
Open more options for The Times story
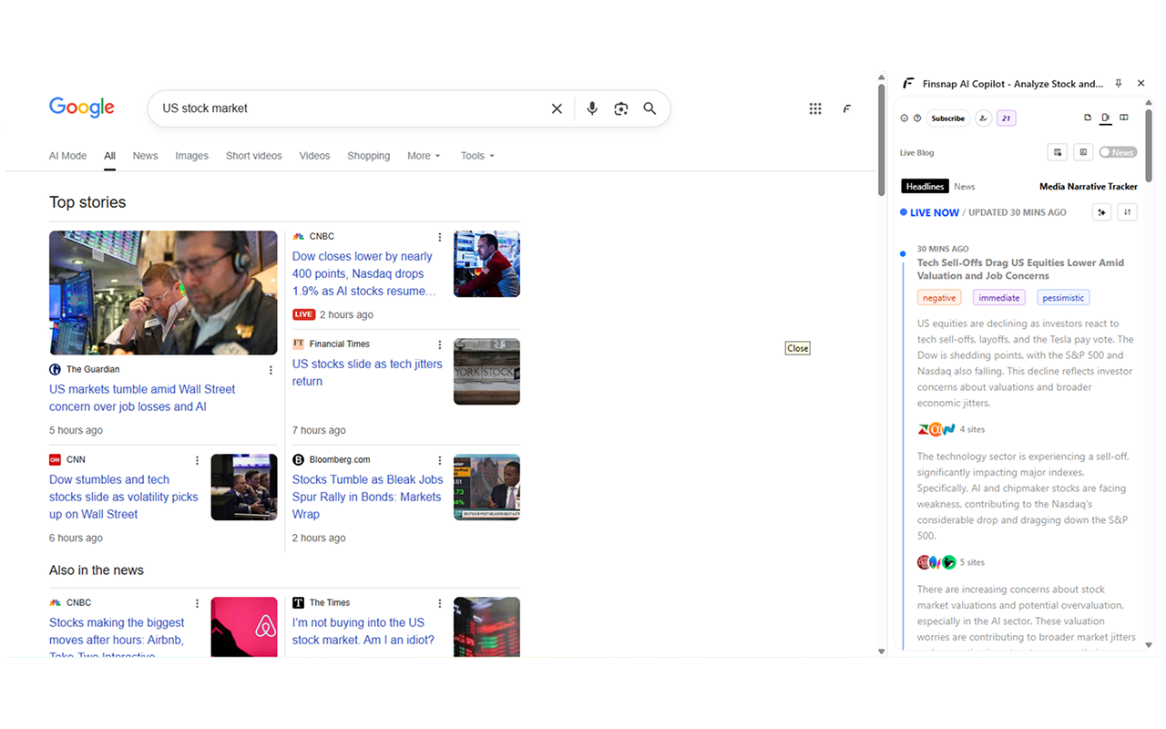(x=440, y=603)
